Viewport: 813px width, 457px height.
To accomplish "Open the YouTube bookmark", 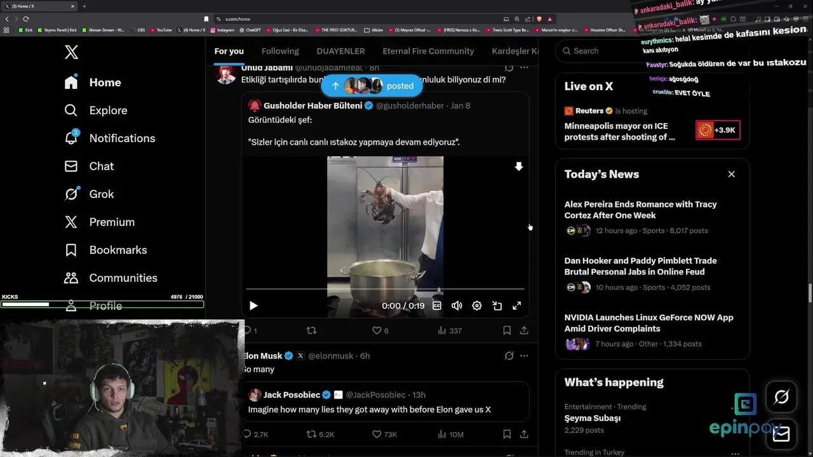I will pos(161,30).
